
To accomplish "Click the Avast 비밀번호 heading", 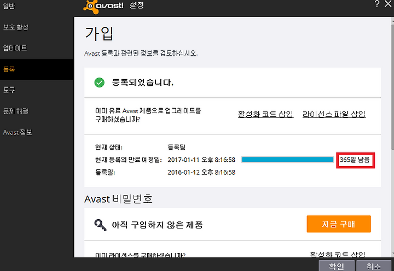I will coord(118,199).
